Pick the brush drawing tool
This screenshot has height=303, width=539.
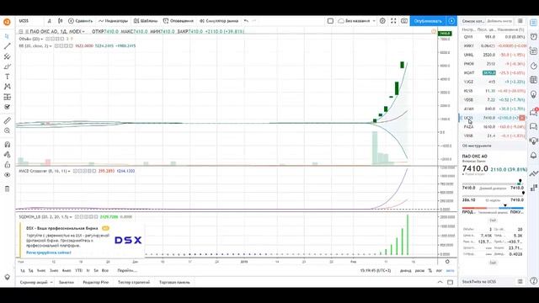point(7,66)
